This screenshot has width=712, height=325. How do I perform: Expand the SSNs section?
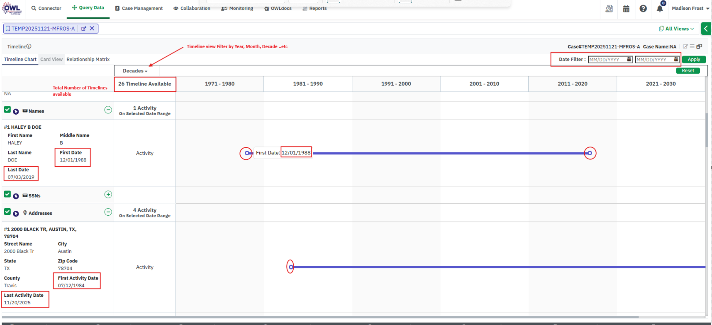coord(108,195)
